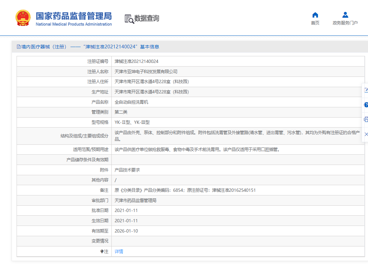Click the remark text with 原注册证号 津械注准20162540151
Viewport: 368px width, 265px height.
point(185,190)
